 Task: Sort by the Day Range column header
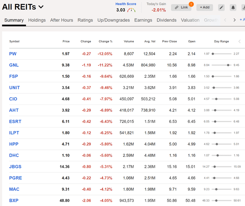coord(221,41)
